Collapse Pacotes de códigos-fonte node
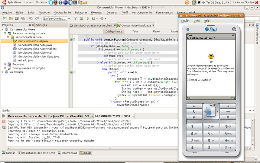Image resolution: width=260 pixels, height=163 pixels. click(x=5, y=33)
